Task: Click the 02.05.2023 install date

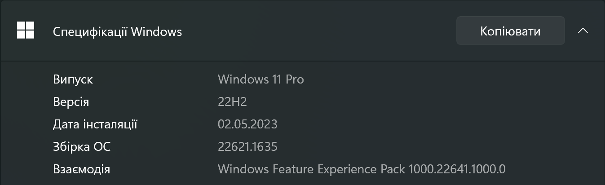Action: [x=247, y=124]
